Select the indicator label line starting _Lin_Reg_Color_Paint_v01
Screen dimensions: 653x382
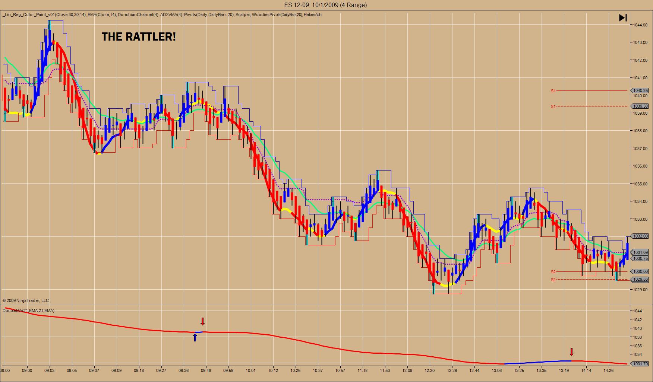point(163,15)
